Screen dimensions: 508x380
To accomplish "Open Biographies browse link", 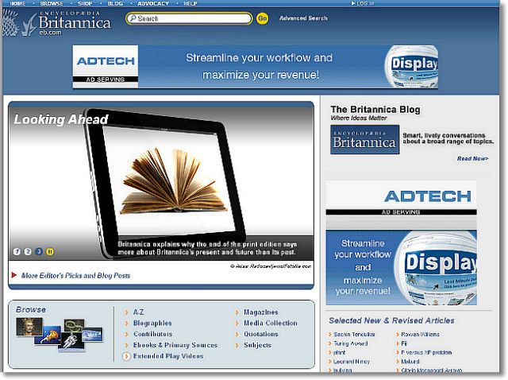I will tap(152, 324).
